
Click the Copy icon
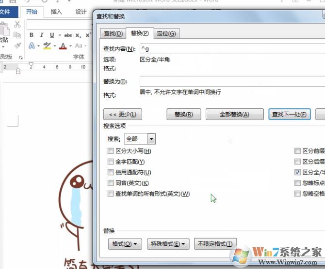pos(17,35)
